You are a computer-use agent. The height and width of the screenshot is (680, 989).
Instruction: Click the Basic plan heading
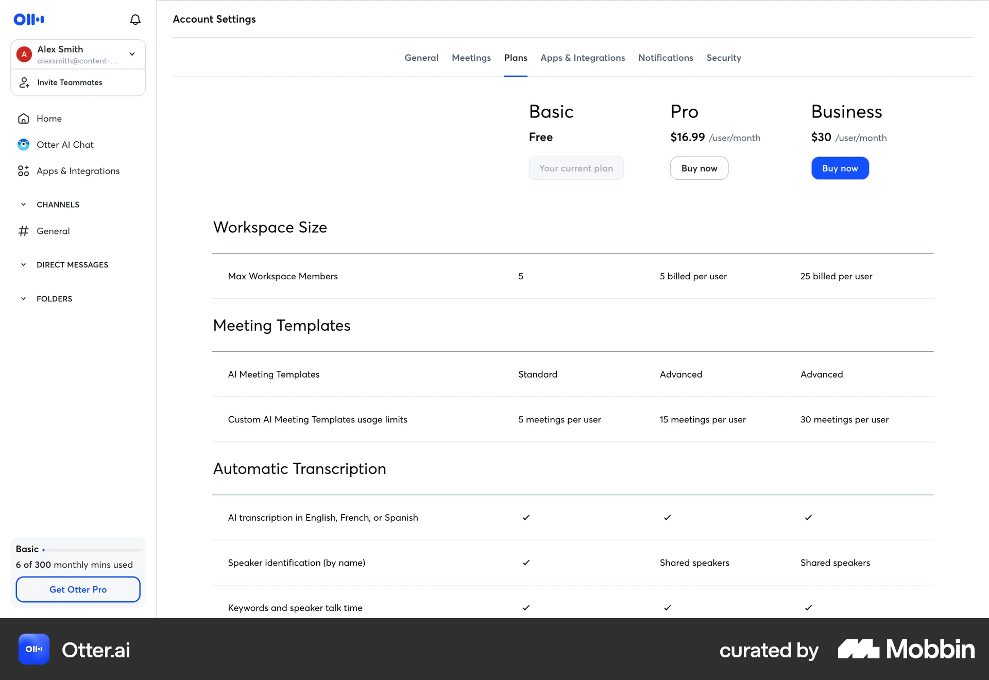551,112
